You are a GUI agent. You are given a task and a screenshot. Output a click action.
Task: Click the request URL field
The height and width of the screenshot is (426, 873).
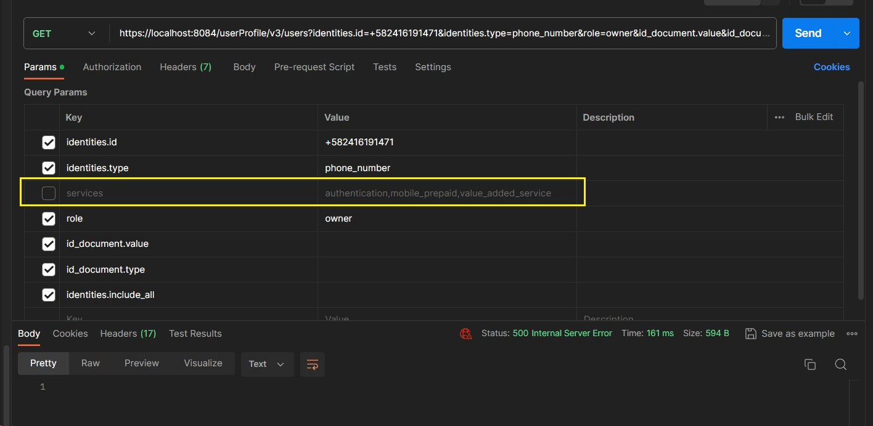pyautogui.click(x=443, y=33)
